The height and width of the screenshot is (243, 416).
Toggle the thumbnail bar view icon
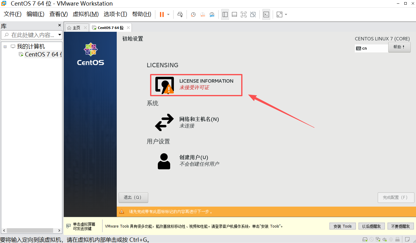(x=234, y=14)
